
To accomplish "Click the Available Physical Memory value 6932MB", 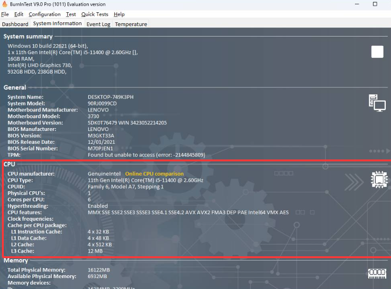I will click(x=97, y=276).
